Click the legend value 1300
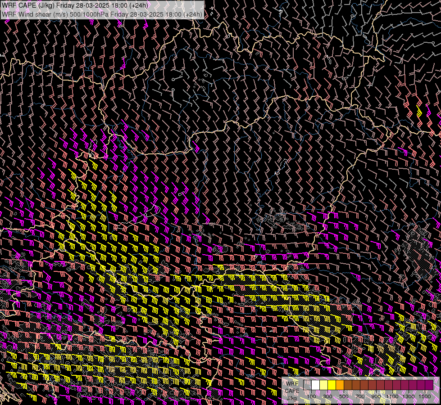Screen dimensions: 441x405 coord(409,396)
